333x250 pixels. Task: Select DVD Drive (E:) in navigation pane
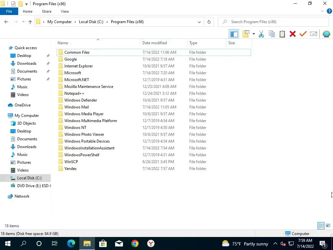[x=34, y=186]
